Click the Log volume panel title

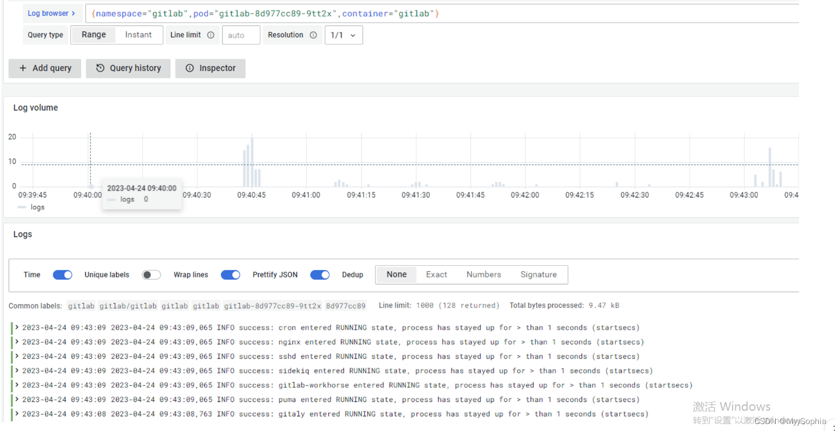pos(35,108)
